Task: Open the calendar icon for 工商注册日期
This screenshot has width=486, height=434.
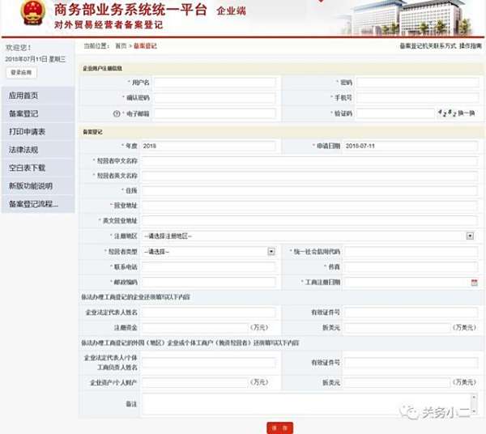Action: (474, 283)
